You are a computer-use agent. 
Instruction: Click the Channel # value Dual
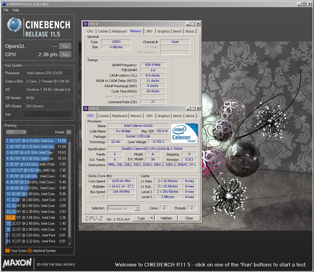click(175, 42)
